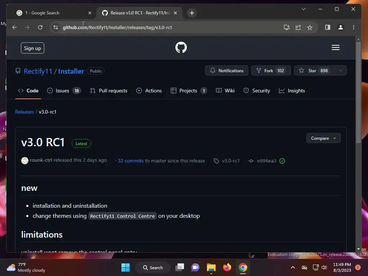Open Firefox from the taskbar

point(227,267)
